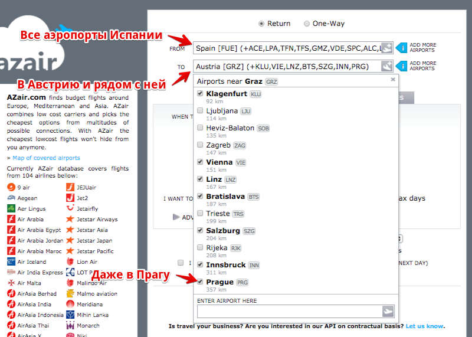The height and width of the screenshot is (337, 472).
Task: Check the Trieste TRS airport
Action: point(200,213)
